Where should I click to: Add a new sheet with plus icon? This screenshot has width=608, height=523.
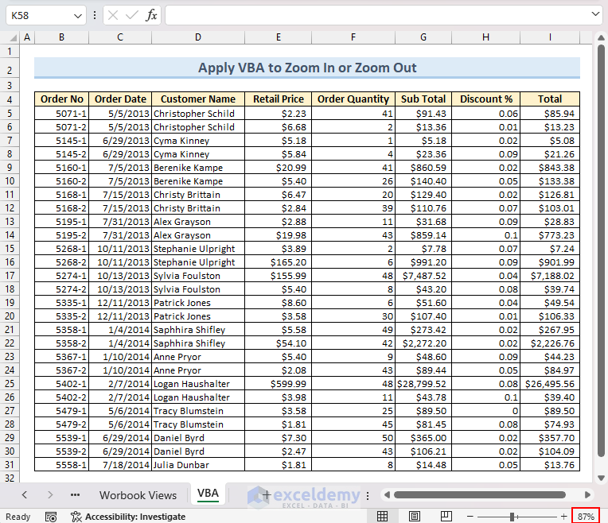tap(267, 494)
